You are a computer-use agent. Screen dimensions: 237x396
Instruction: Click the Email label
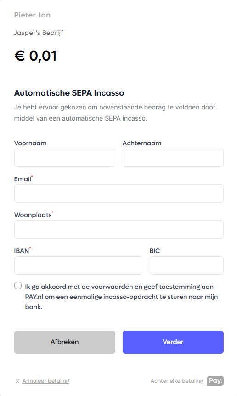coord(23,179)
